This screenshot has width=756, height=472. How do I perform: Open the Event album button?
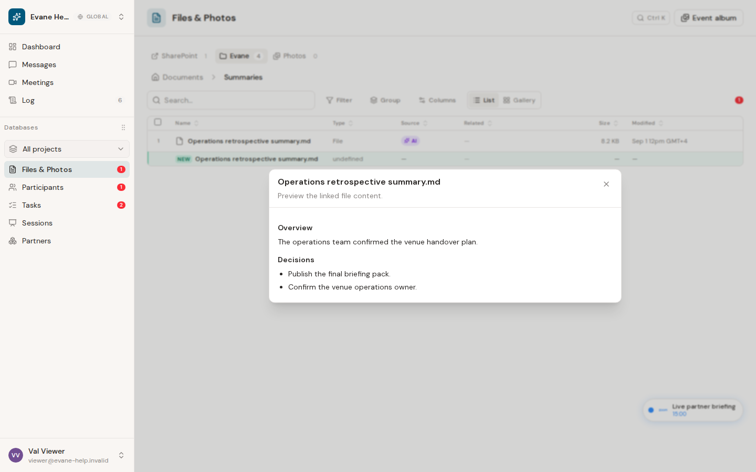pos(709,18)
